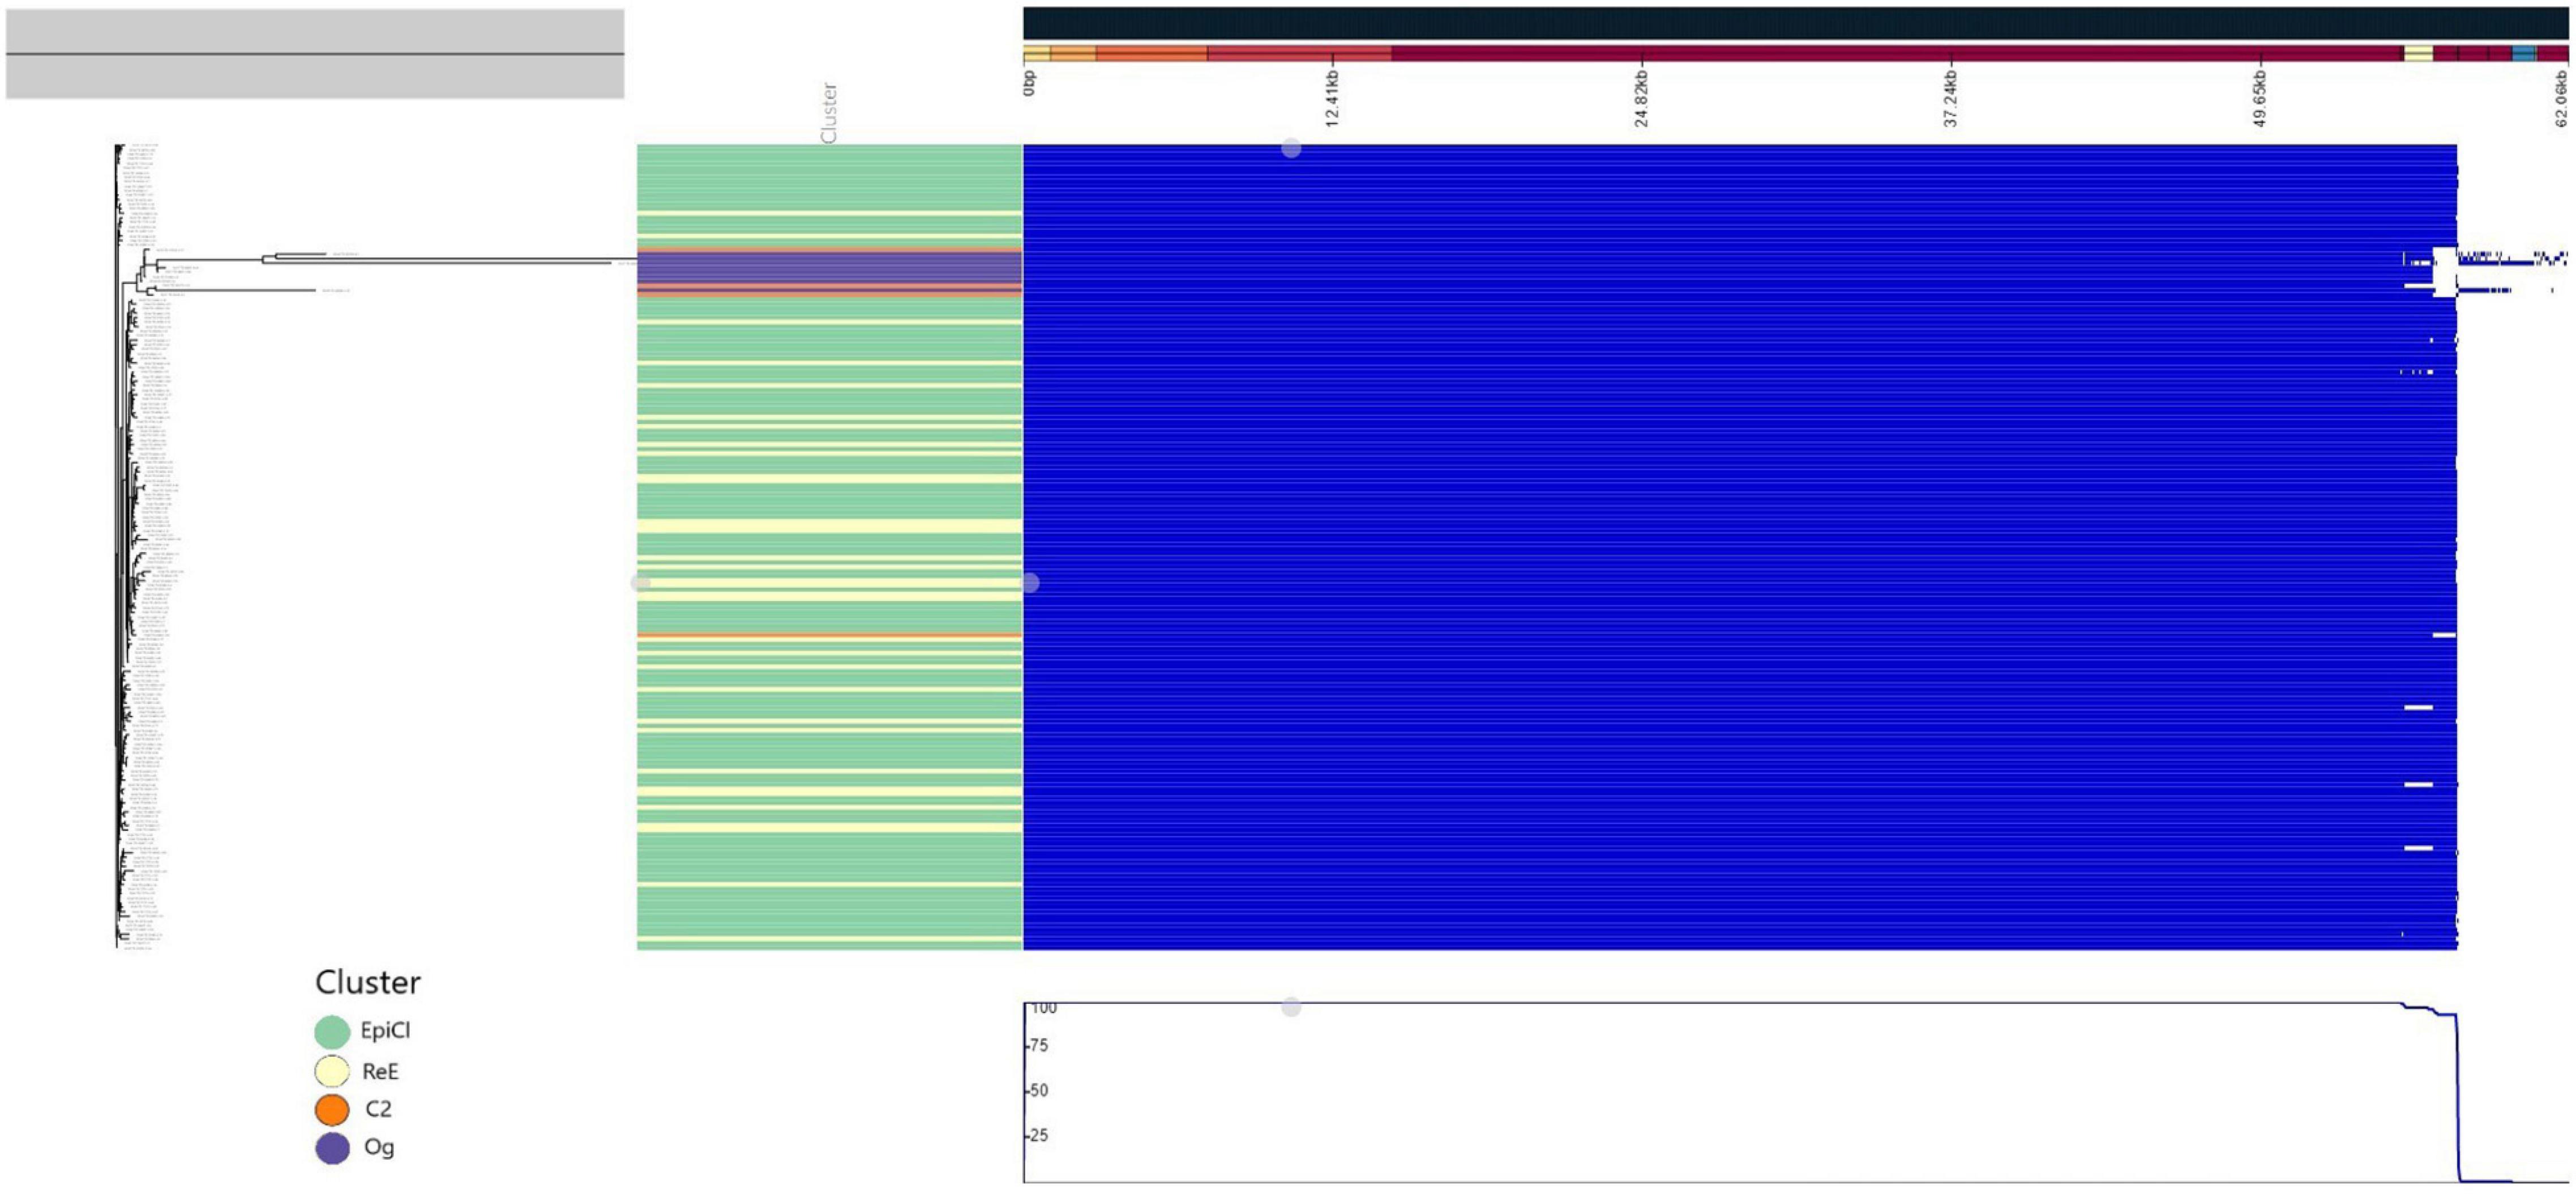
Task: Click the 37.24kb axis label
Action: coord(1951,99)
